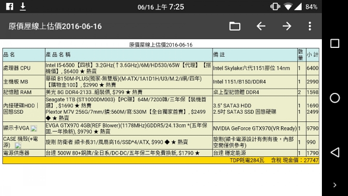This screenshot has height=196, width=348.
Task: Tap the NVIDIA GeForce GTX970(VR Ready) note
Action: 255,128
